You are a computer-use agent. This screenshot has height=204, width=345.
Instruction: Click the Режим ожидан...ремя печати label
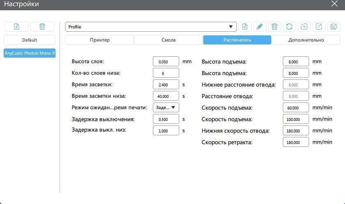tap(109, 108)
